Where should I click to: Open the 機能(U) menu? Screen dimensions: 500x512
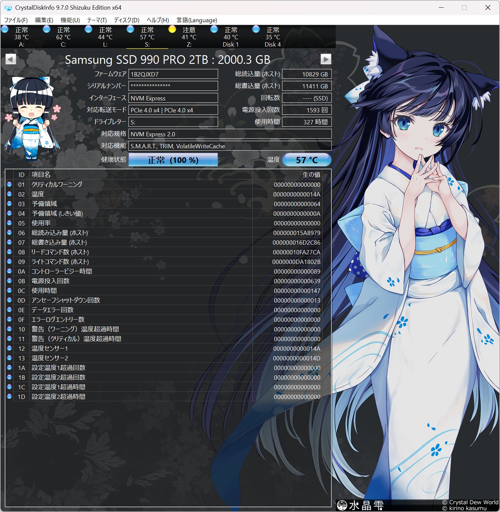point(70,20)
